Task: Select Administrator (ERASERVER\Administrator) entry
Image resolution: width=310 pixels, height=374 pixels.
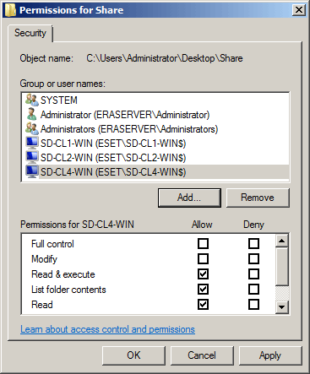Action: pos(155,114)
